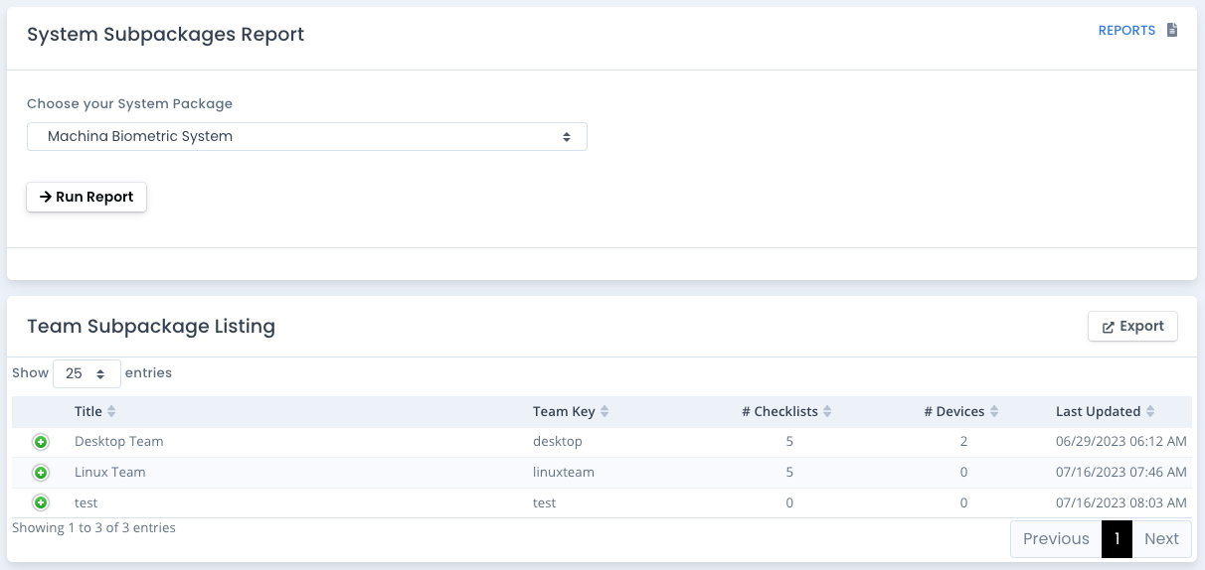Change the show entries count dropdown

(86, 373)
